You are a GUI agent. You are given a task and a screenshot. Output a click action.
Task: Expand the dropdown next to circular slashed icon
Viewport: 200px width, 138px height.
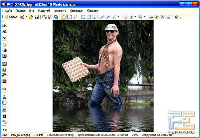coord(144,17)
